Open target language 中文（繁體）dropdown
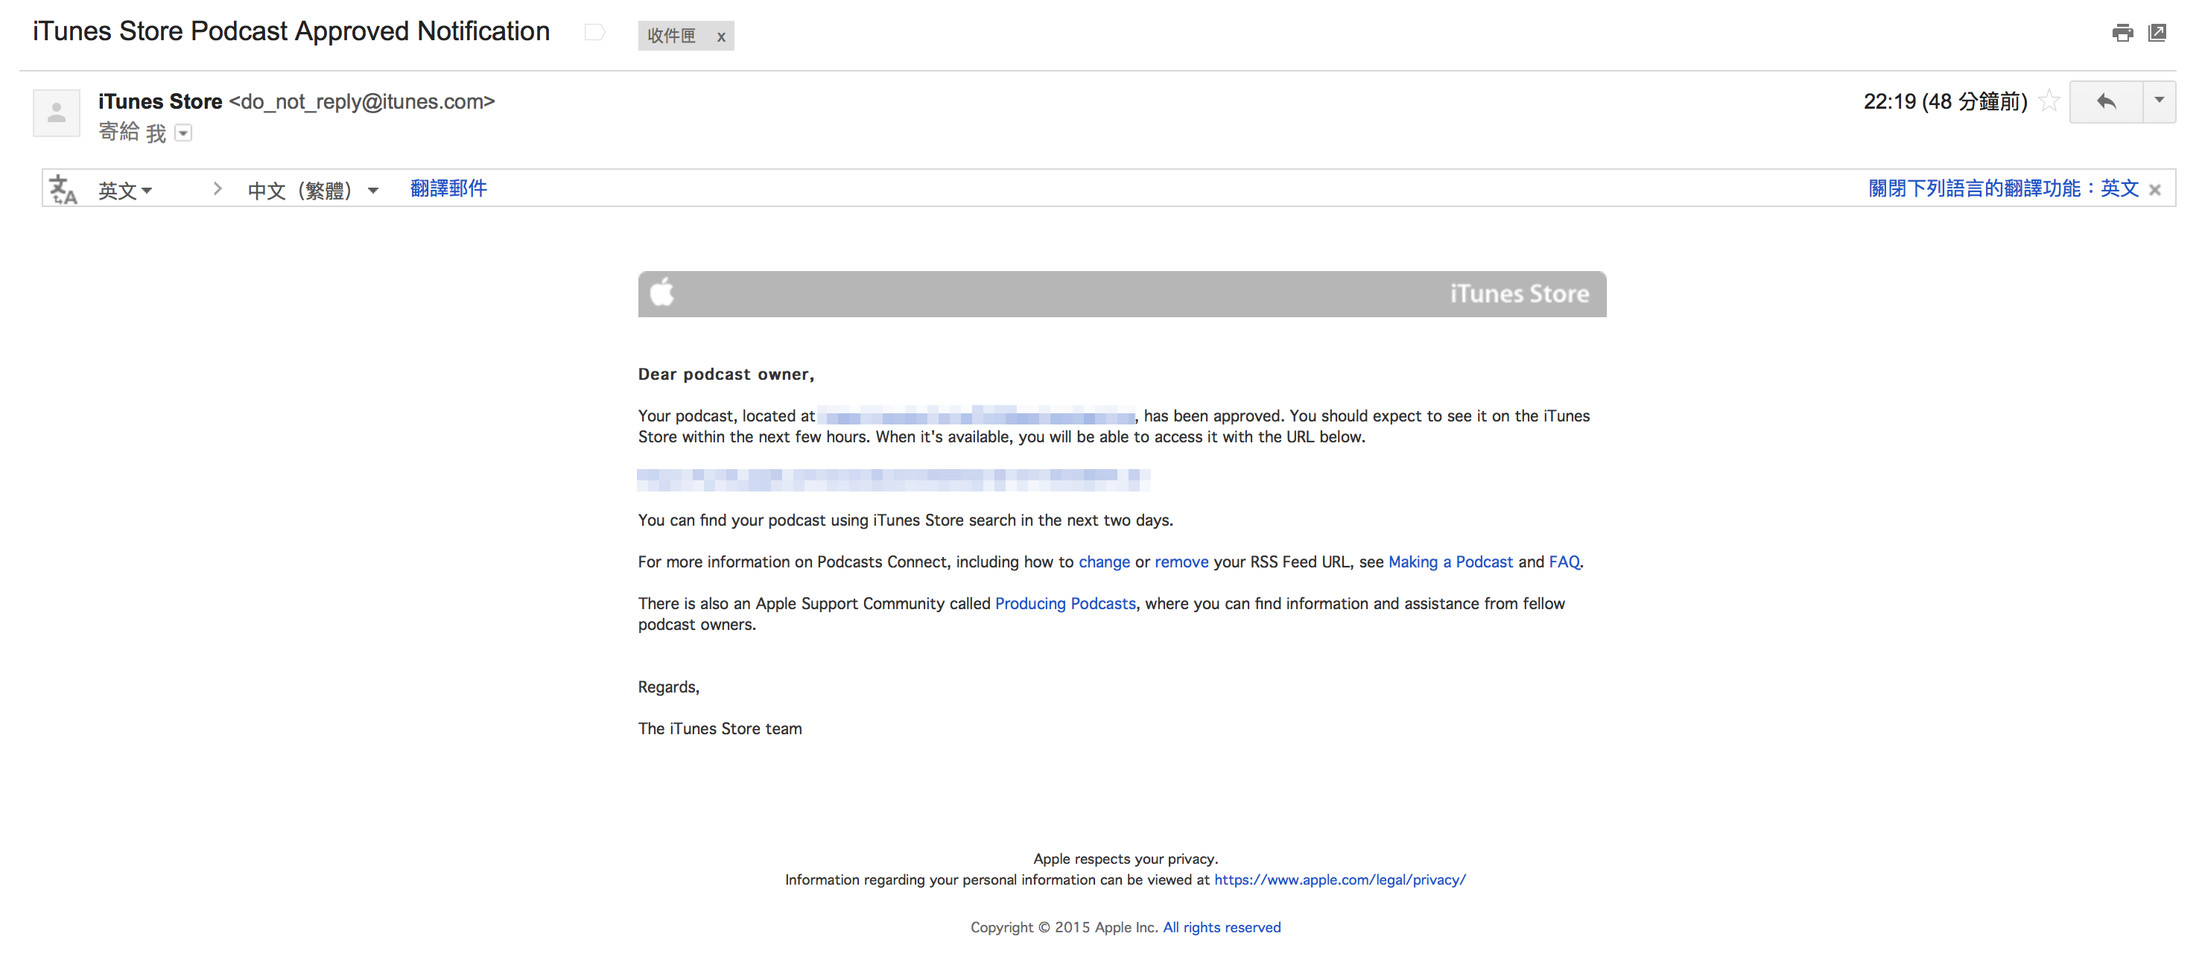2199x974 pixels. (312, 189)
